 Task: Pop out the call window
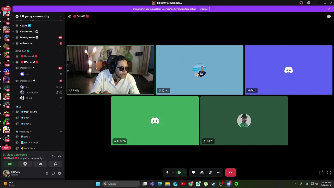(x=321, y=173)
